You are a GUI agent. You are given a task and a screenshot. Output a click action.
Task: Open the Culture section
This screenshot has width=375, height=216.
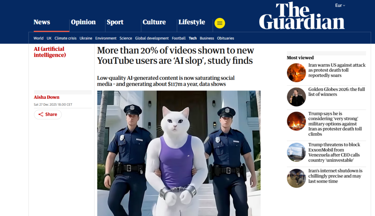(x=154, y=22)
